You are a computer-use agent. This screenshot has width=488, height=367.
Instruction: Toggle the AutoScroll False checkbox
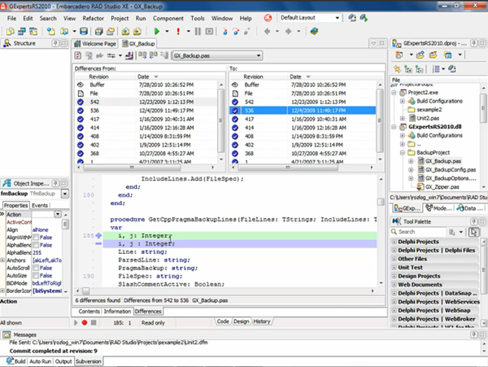tap(36, 267)
